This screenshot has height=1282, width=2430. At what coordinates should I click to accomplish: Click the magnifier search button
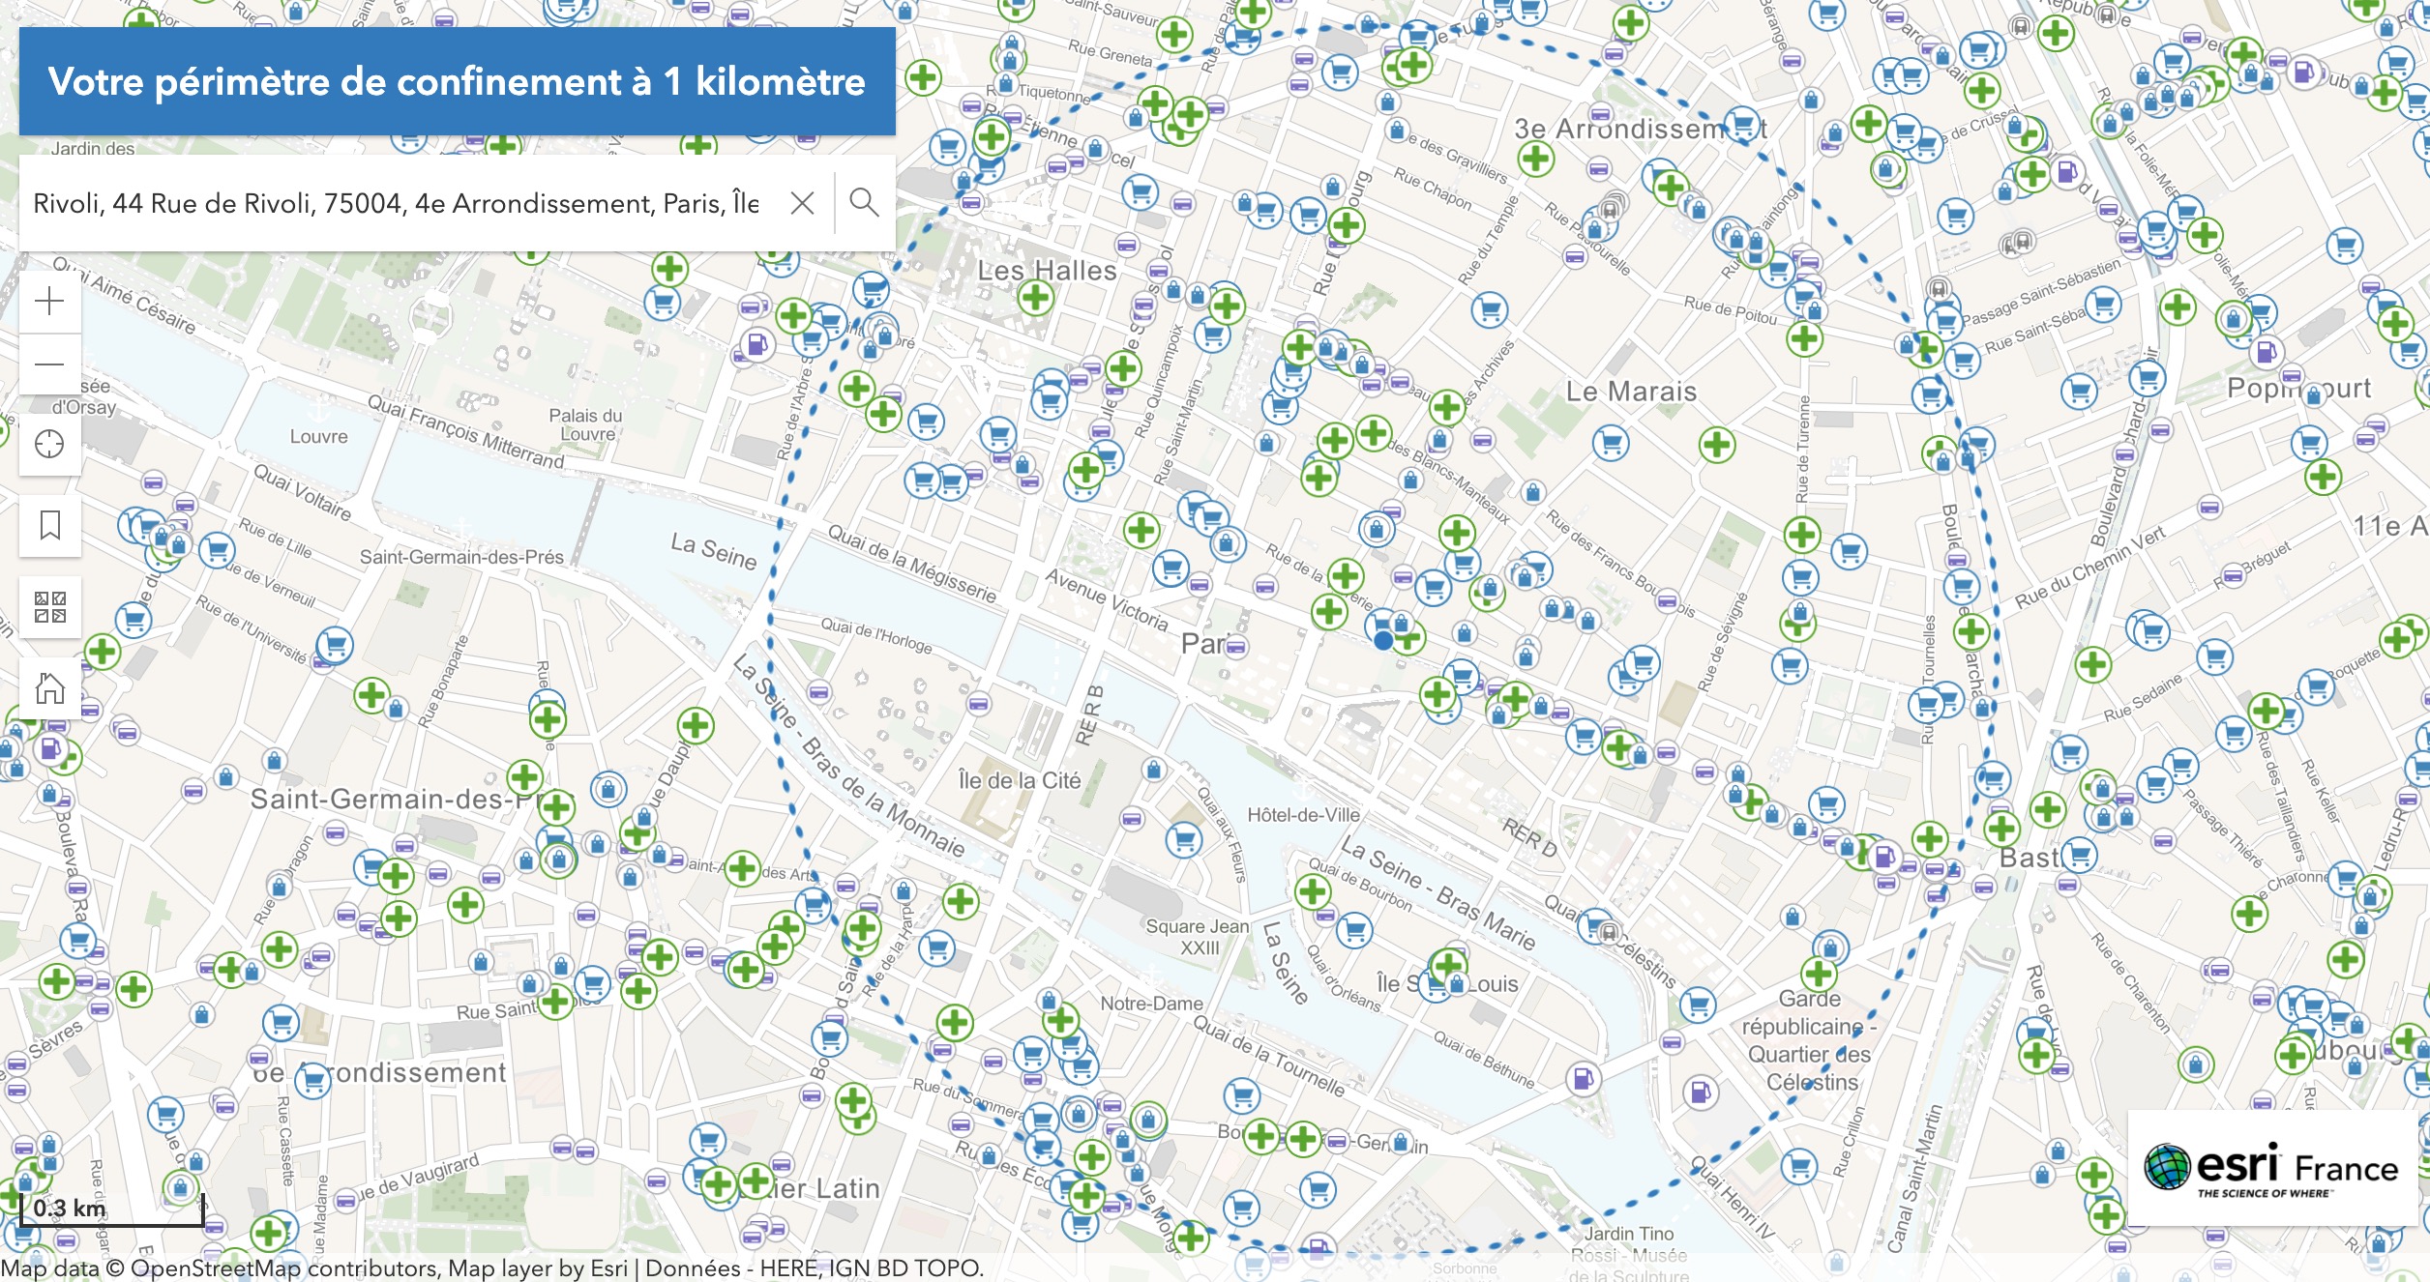864,203
